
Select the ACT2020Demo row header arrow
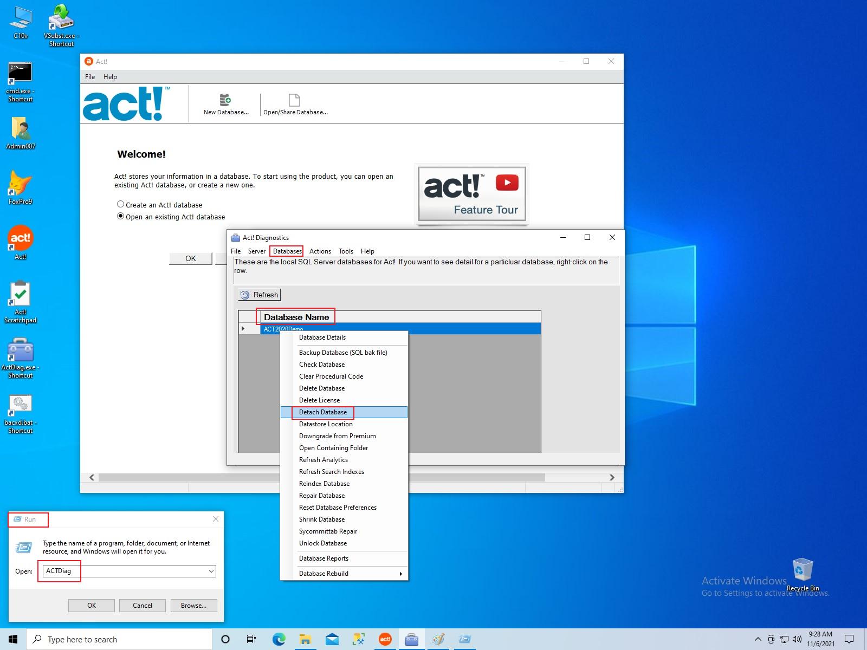[x=249, y=329]
